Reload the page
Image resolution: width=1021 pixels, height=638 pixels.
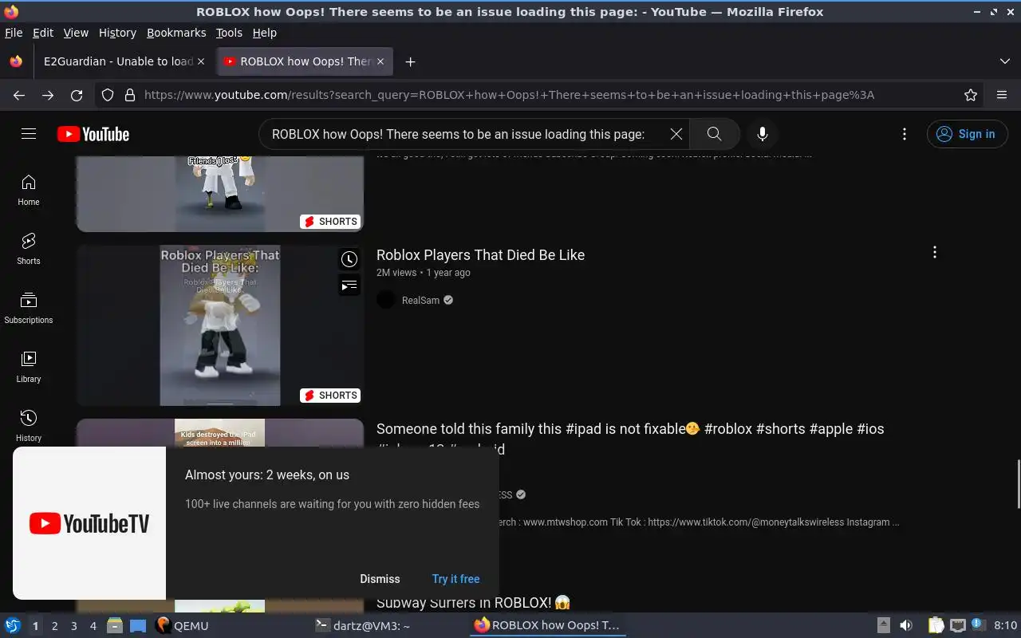pos(77,95)
